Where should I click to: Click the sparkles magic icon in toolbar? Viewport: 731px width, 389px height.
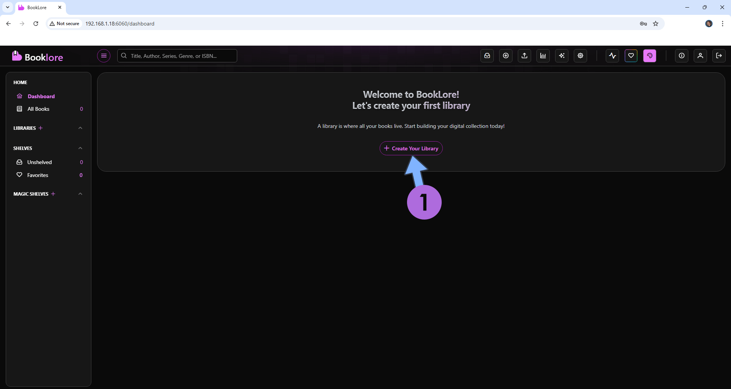click(562, 56)
